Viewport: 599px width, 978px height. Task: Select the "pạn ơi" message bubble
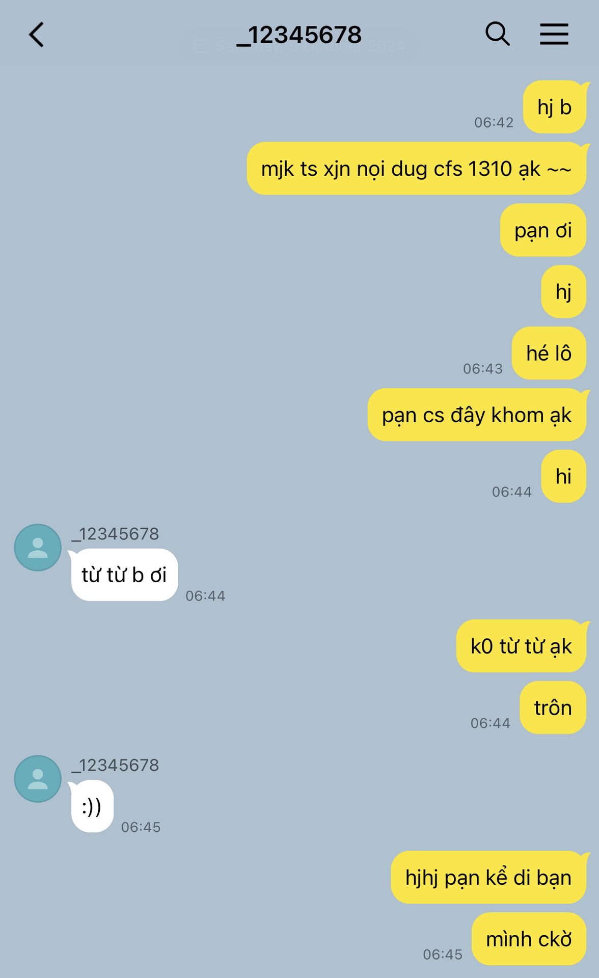pos(543,230)
